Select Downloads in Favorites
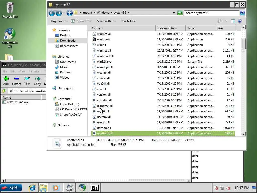This screenshot has height=193, width=257. click(68, 40)
